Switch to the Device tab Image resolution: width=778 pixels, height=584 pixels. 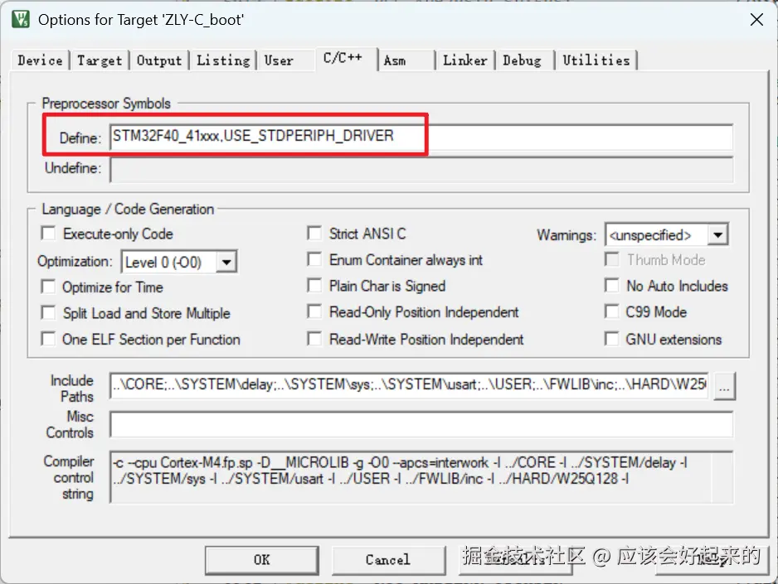click(40, 60)
